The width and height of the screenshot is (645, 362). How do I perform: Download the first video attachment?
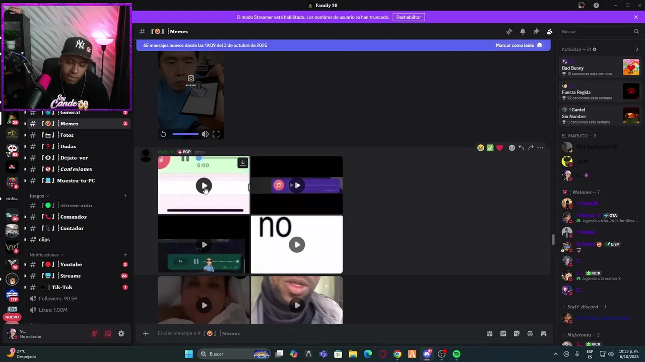pos(243,162)
